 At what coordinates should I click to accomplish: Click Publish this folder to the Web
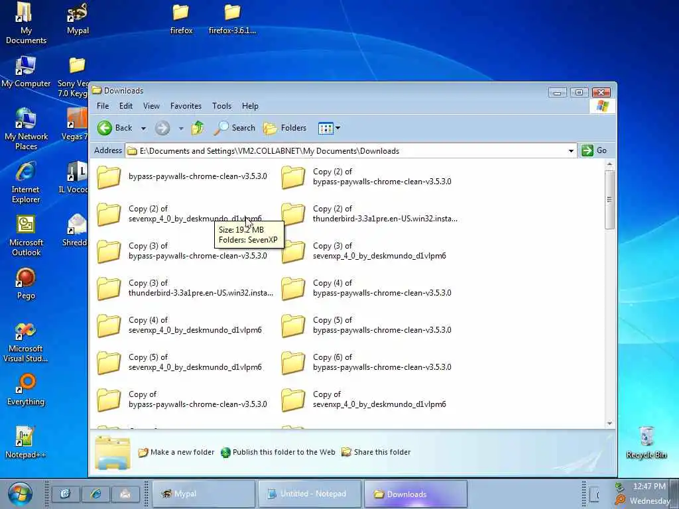(x=278, y=452)
